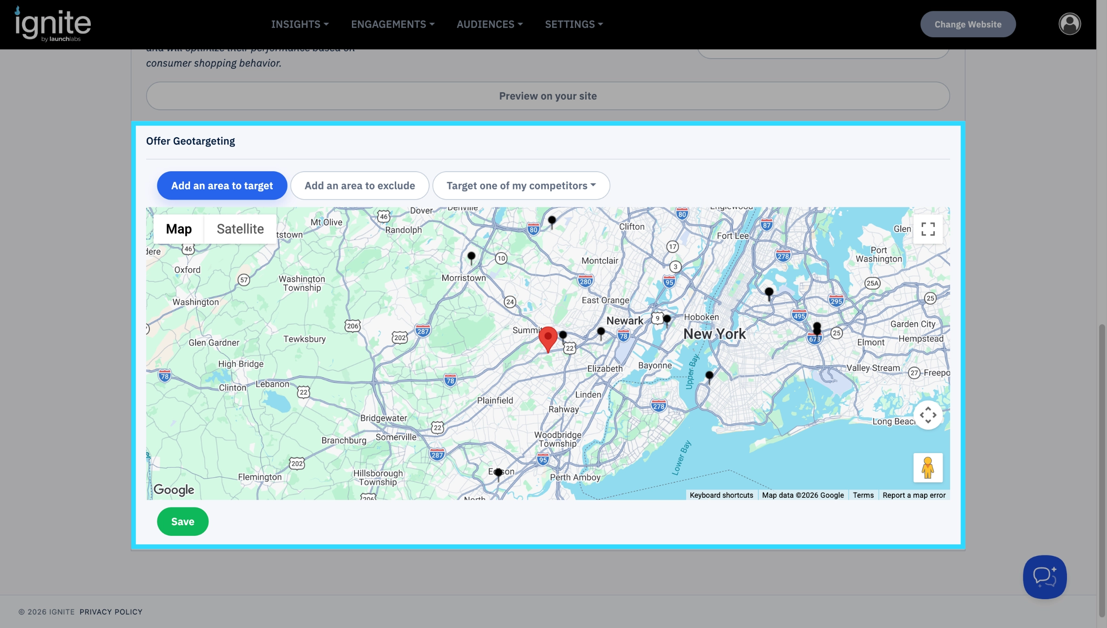This screenshot has width=1107, height=628.
Task: Click the page vertical scrollbar thumb
Action: pos(1101,470)
